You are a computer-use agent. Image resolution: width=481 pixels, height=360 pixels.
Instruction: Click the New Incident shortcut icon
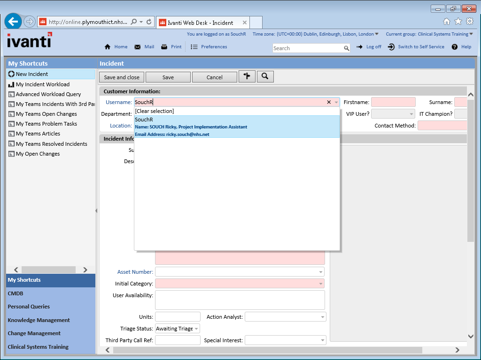[11, 74]
